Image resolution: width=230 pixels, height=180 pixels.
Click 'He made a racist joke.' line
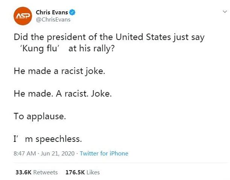pyautogui.click(x=59, y=71)
